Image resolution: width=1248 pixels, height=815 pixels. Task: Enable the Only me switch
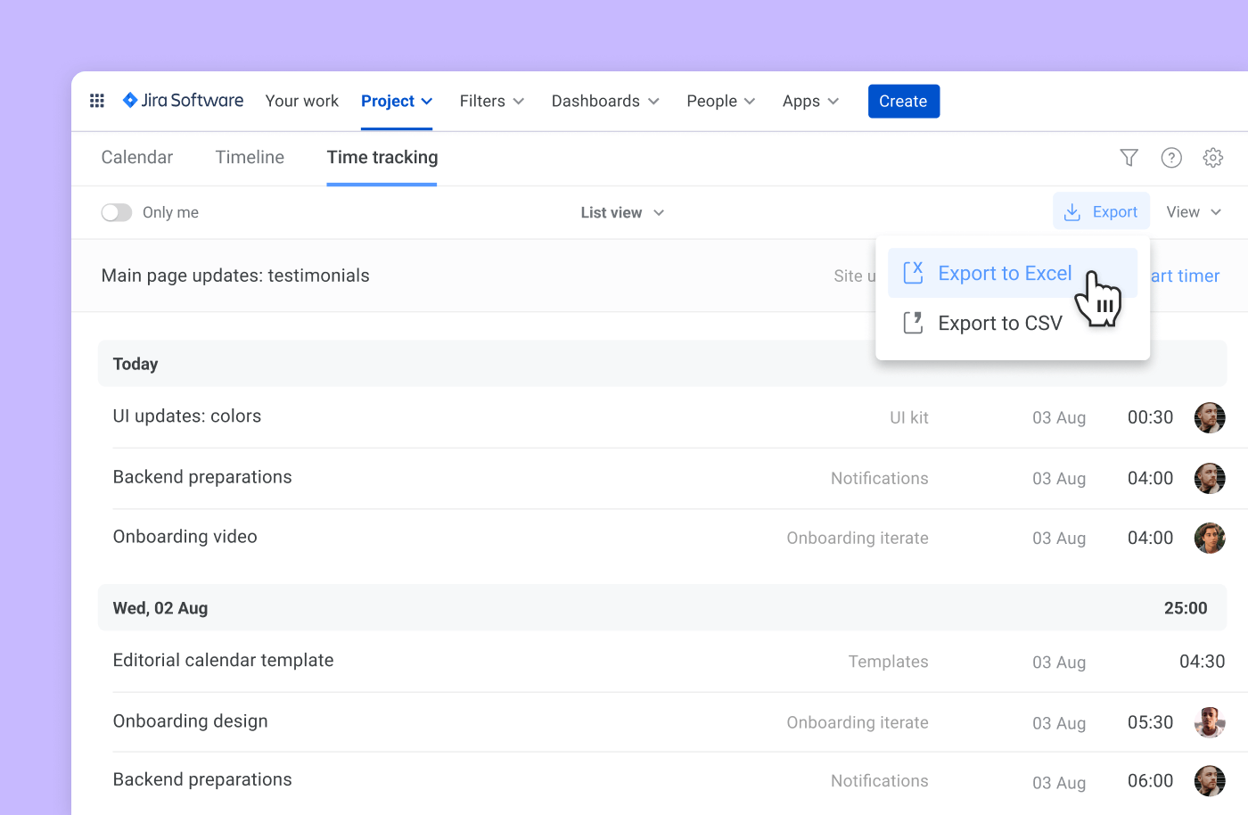tap(117, 212)
